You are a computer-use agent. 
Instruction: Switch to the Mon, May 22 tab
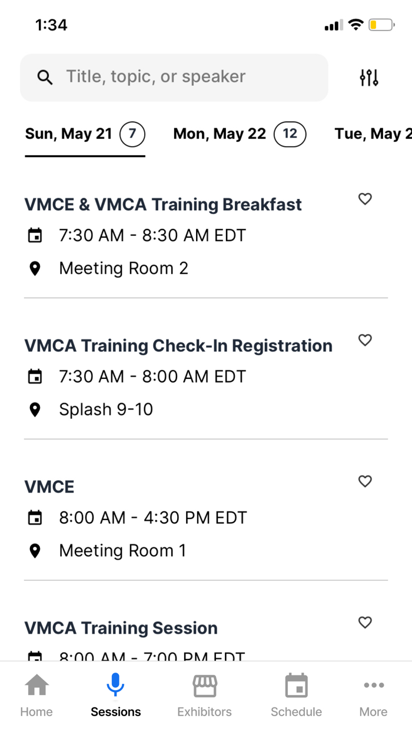[x=239, y=134]
